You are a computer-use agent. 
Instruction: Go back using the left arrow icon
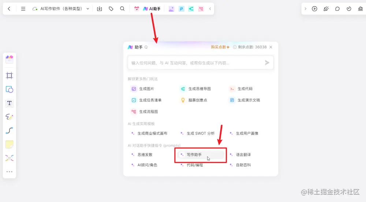coord(9,9)
